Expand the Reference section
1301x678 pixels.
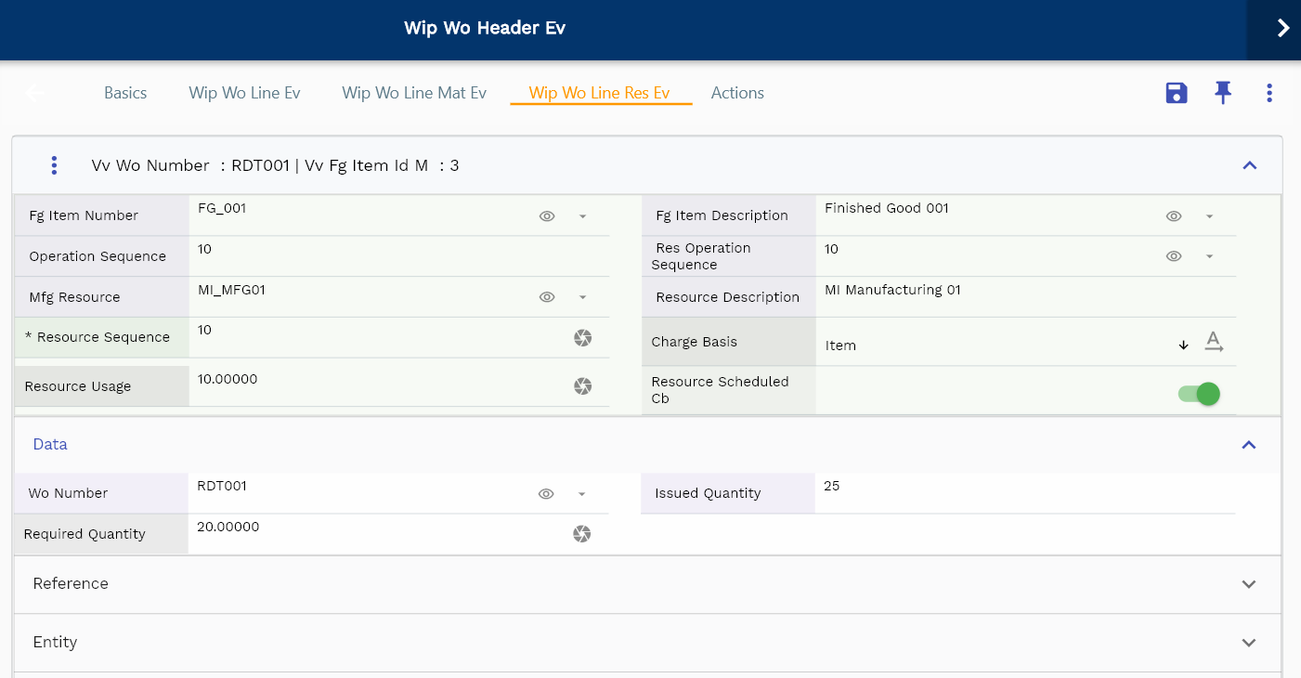coord(1249,584)
